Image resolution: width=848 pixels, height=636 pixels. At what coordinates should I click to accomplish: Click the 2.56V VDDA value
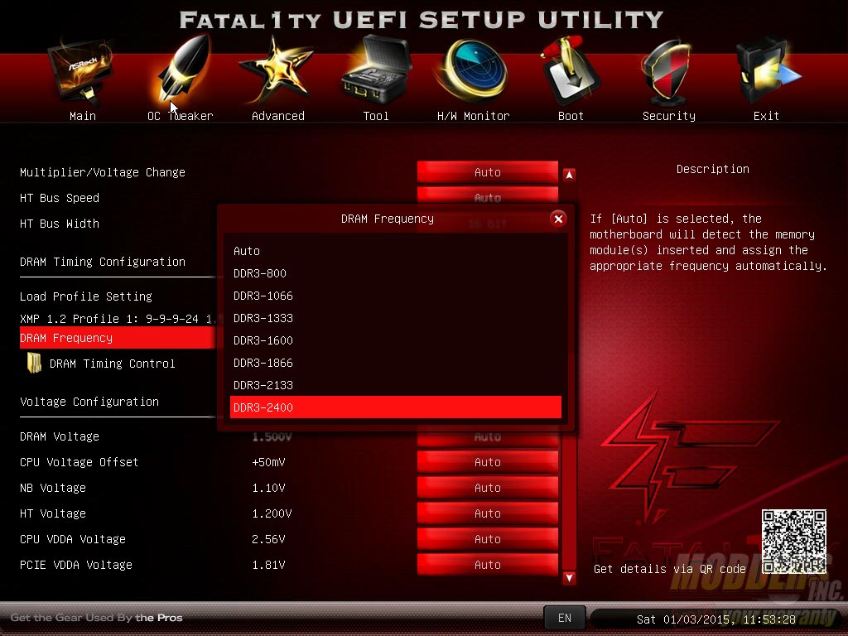point(268,539)
